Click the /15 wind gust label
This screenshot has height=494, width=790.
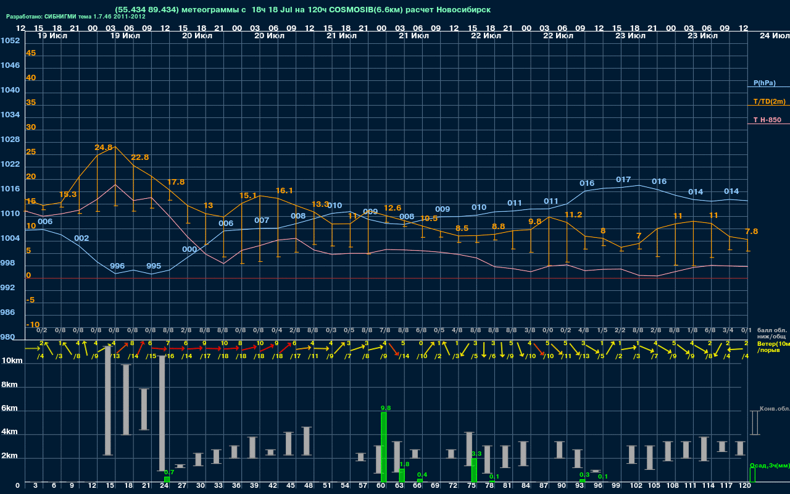(151, 356)
